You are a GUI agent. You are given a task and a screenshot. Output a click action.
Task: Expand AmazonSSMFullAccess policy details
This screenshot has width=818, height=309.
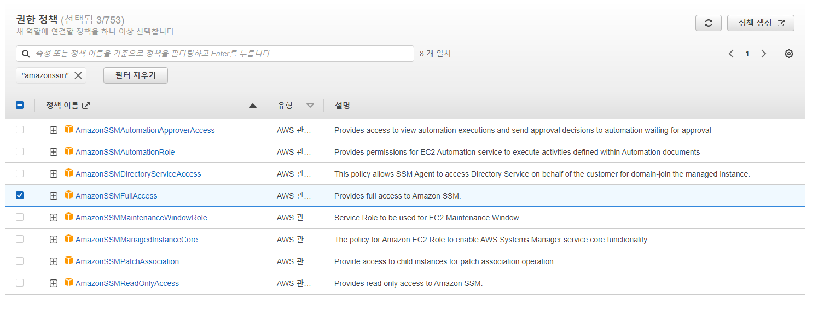point(54,196)
